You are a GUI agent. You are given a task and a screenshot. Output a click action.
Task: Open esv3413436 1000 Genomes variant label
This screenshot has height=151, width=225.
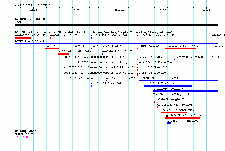click(99, 57)
